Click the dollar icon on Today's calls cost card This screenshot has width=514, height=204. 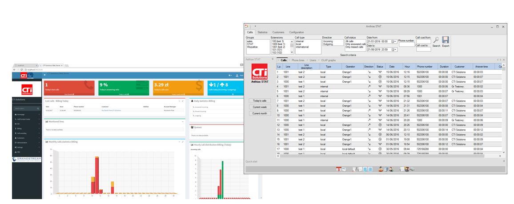coord(199,86)
